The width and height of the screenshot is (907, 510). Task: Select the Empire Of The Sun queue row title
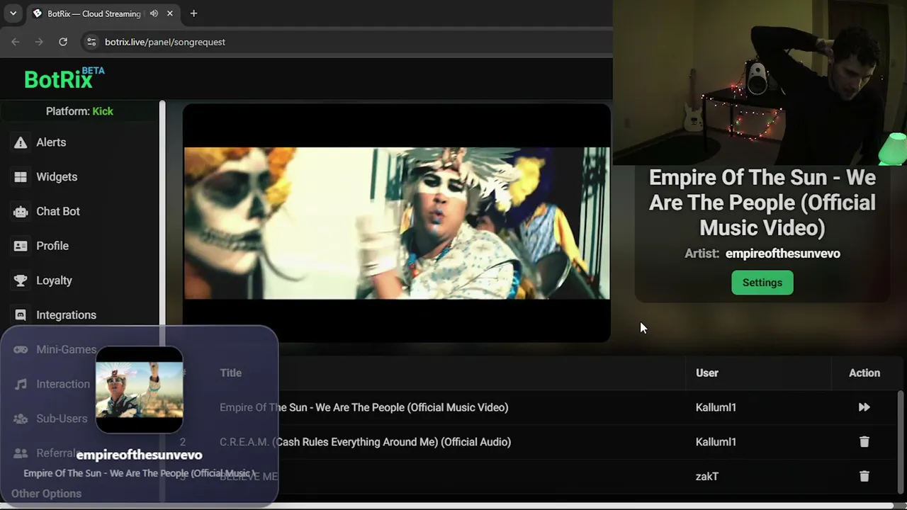[x=364, y=407]
